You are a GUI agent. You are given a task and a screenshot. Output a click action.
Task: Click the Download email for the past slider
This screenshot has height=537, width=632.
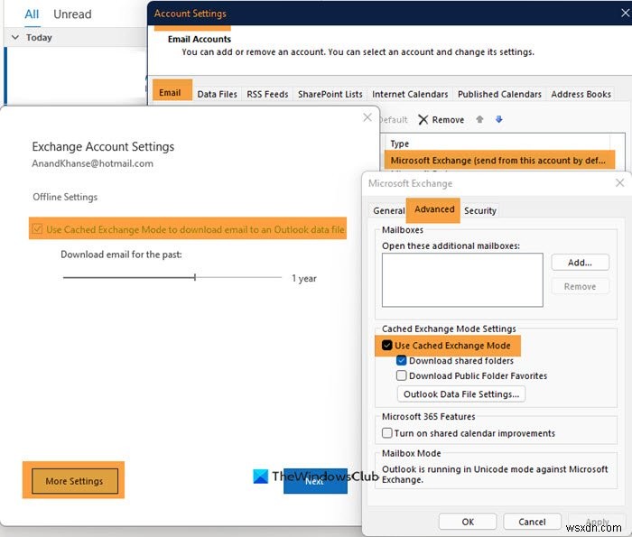tap(172, 277)
